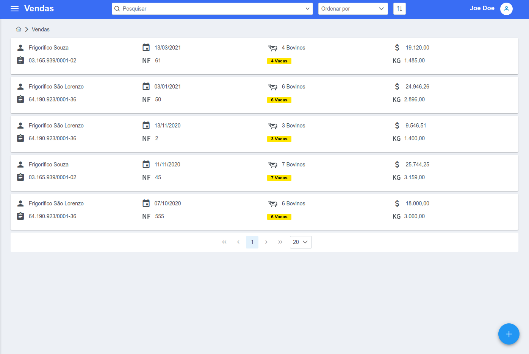The width and height of the screenshot is (529, 354).
Task: Go to last page double arrow
Action: [x=280, y=242]
